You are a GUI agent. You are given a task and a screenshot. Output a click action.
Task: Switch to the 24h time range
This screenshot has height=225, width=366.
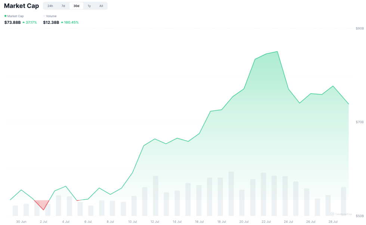click(50, 6)
